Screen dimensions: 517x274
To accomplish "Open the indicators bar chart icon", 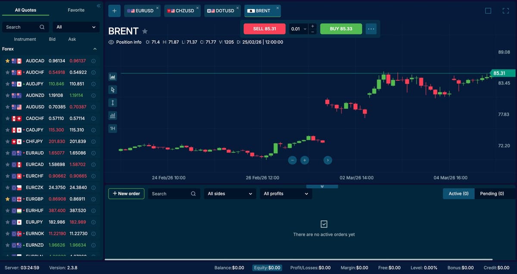I will tap(112, 115).
